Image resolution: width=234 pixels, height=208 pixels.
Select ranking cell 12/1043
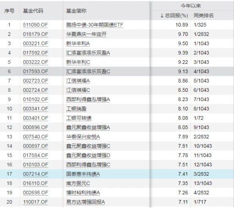[203, 165]
